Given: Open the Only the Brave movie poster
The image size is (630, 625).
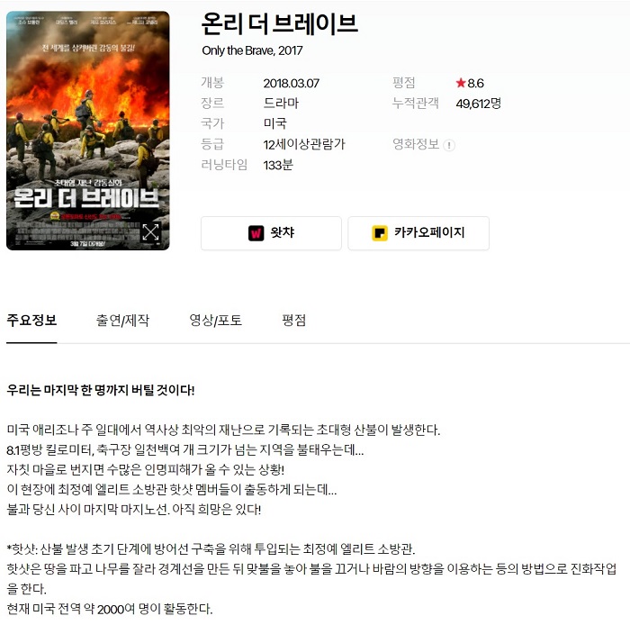Looking at the screenshot, I should click(x=88, y=131).
